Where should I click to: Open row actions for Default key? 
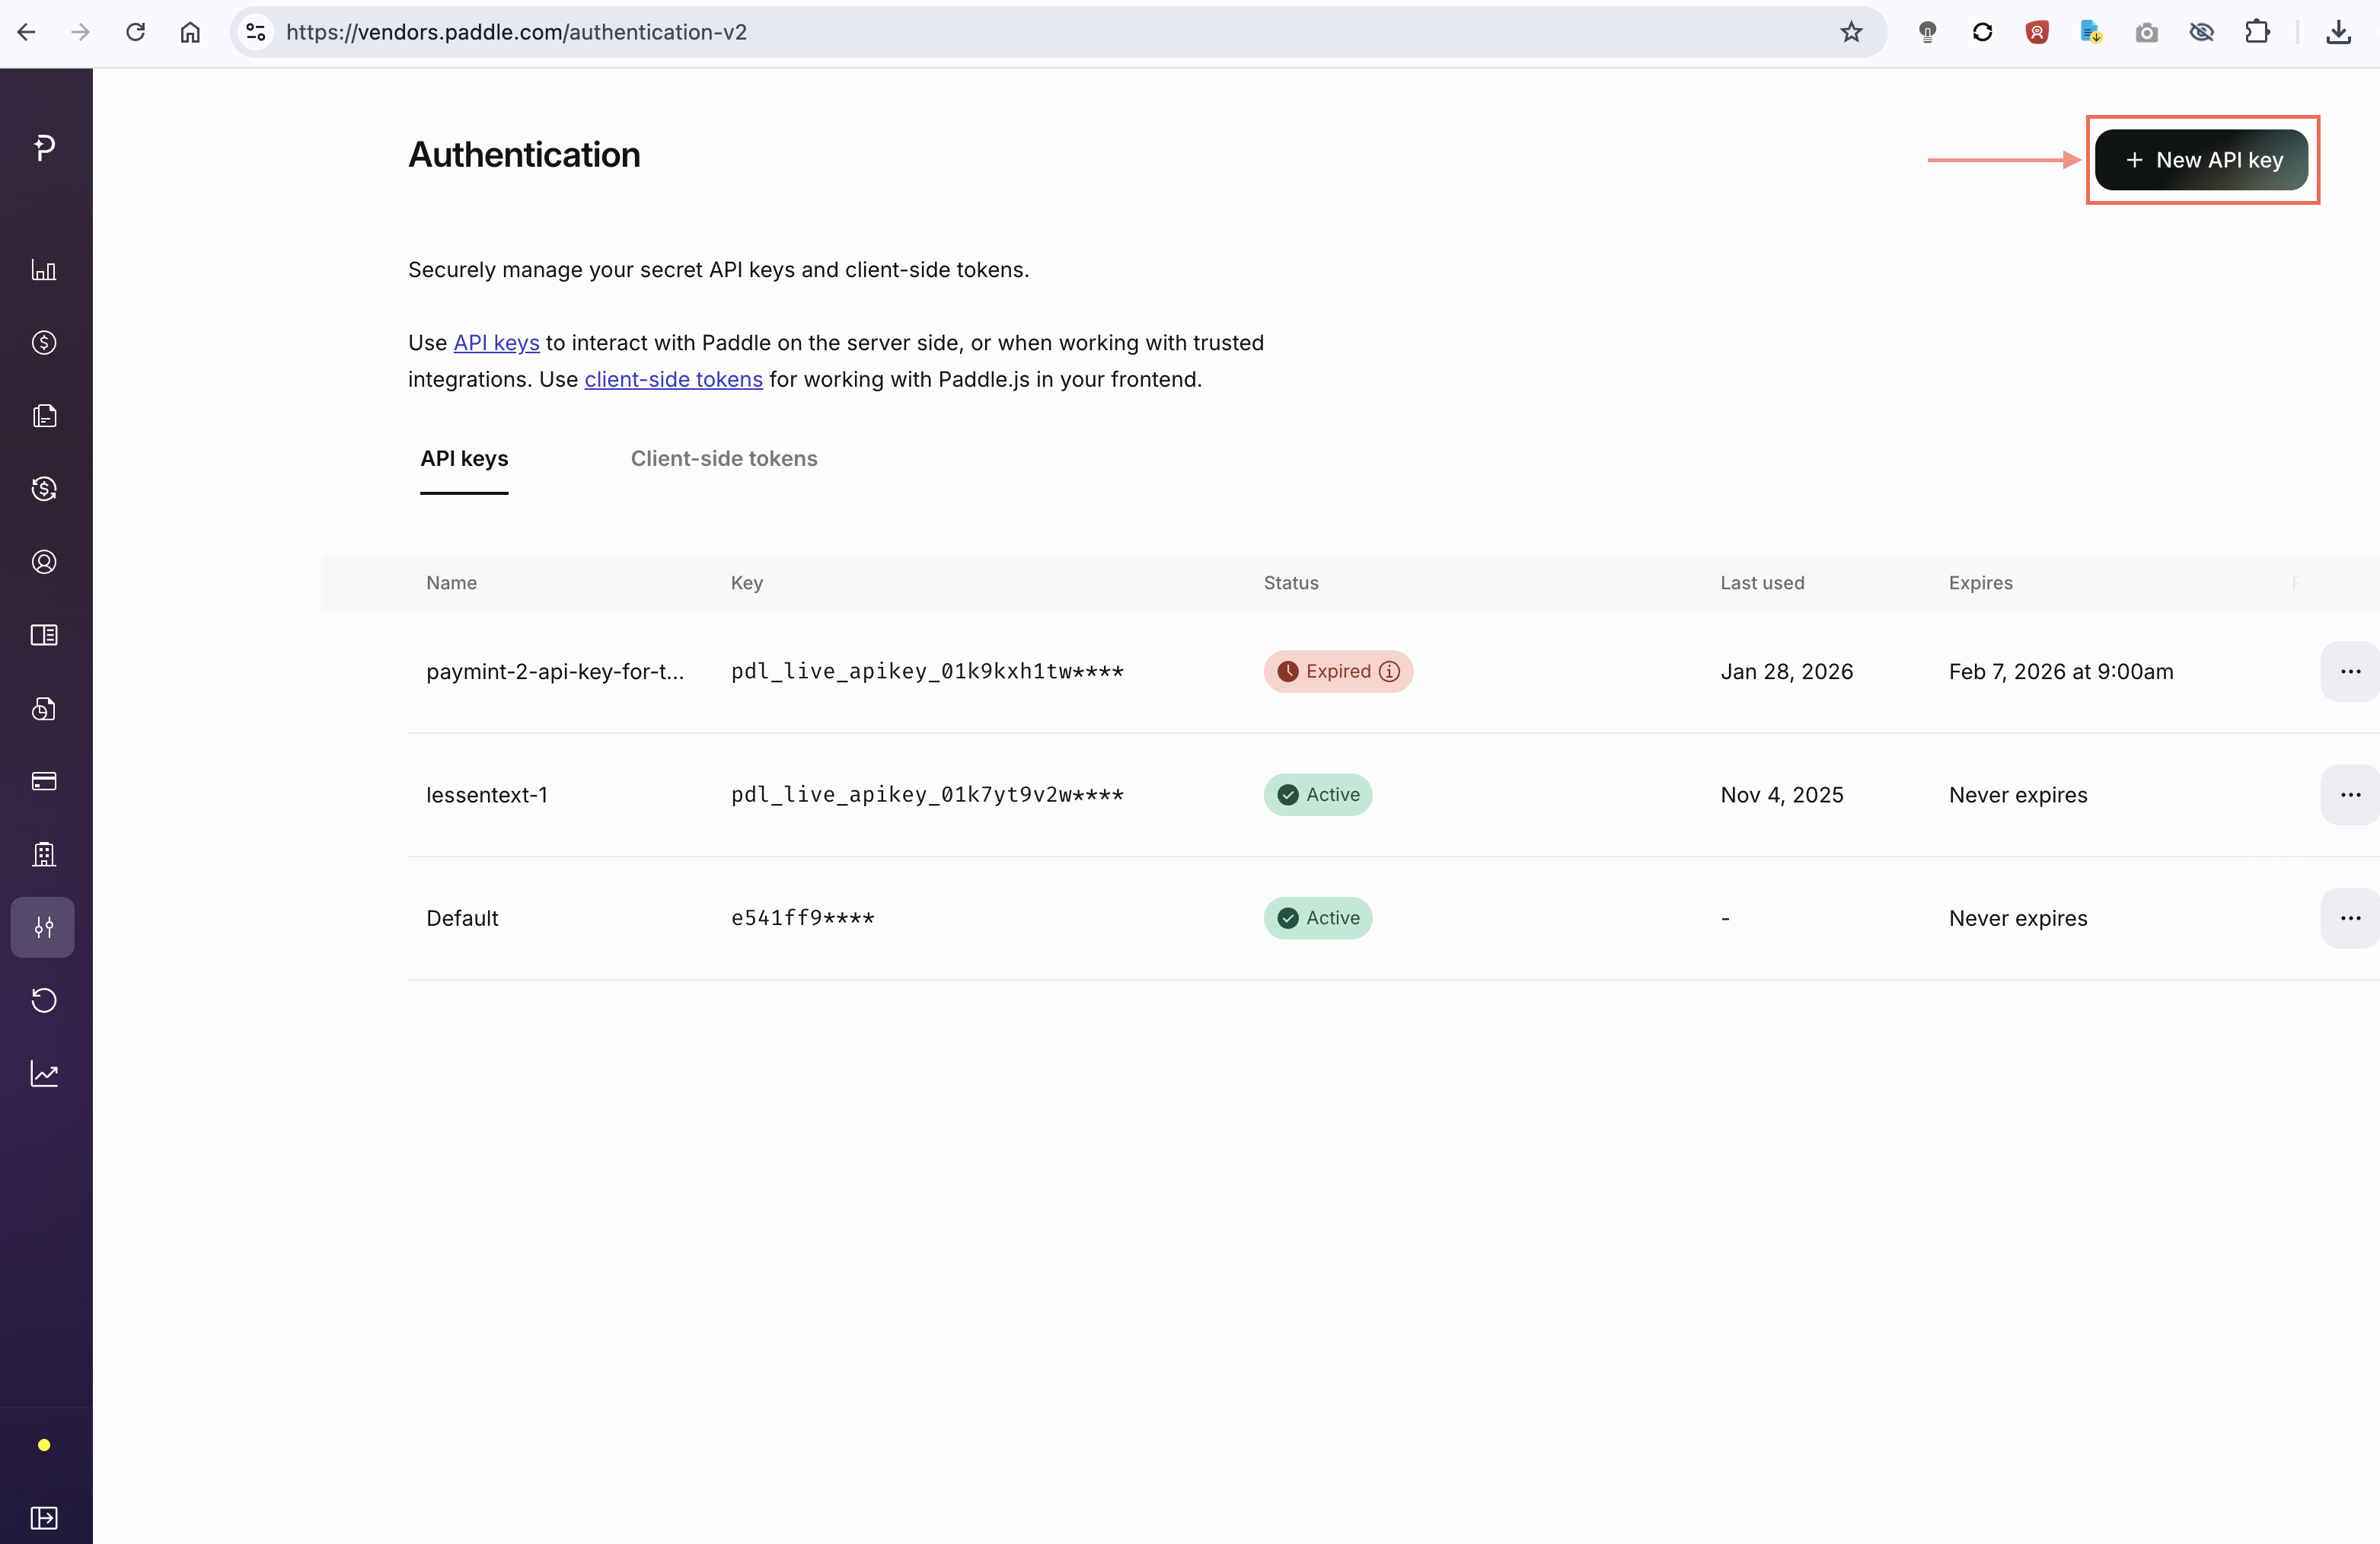[2352, 917]
